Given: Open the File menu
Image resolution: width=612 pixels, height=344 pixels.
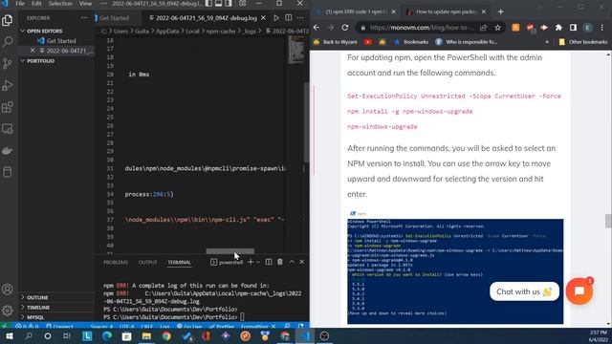Looking at the screenshot, I should (x=20, y=4).
